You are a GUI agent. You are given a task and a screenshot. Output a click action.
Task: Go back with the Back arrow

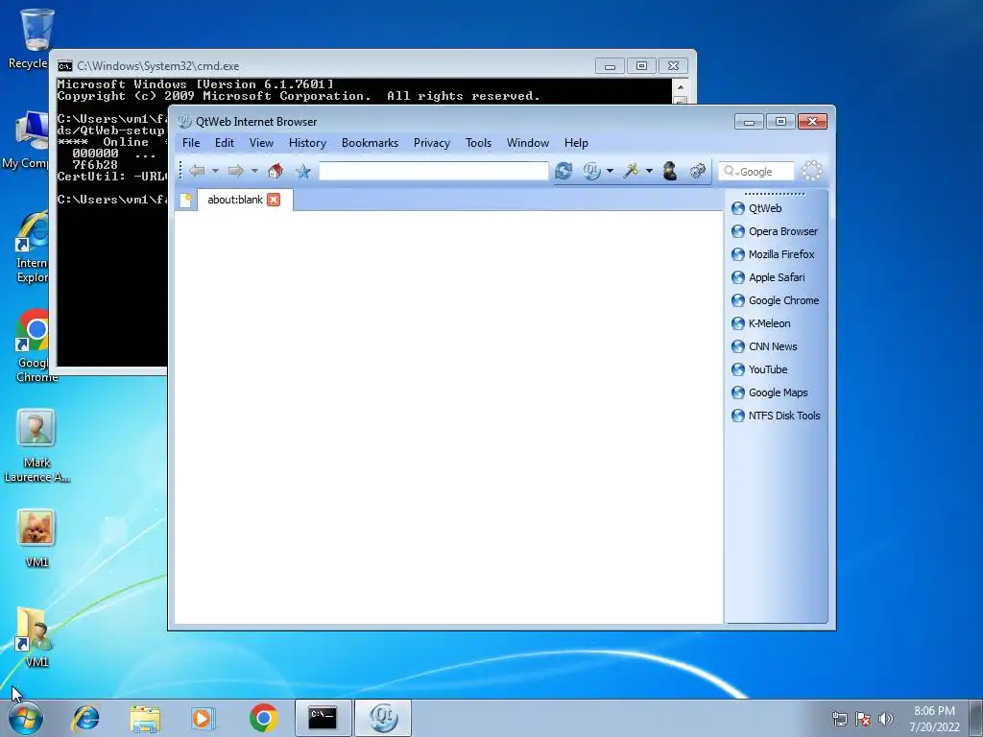click(x=197, y=171)
